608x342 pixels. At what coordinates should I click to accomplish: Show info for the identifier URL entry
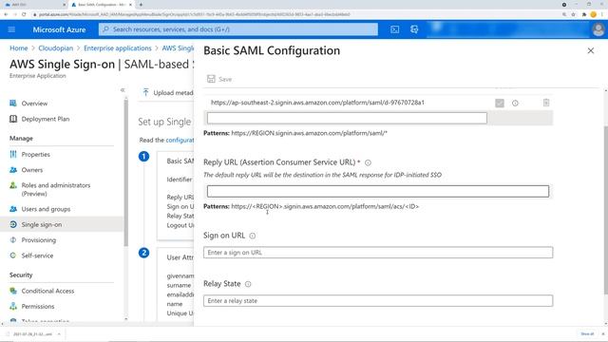click(x=515, y=104)
